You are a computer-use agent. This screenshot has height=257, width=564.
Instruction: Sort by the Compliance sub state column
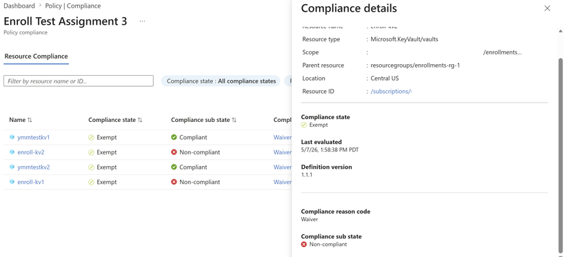coord(203,120)
